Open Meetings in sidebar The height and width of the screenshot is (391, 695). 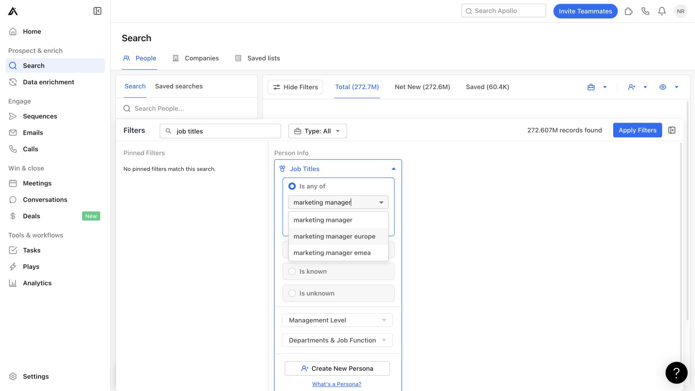tap(55, 183)
